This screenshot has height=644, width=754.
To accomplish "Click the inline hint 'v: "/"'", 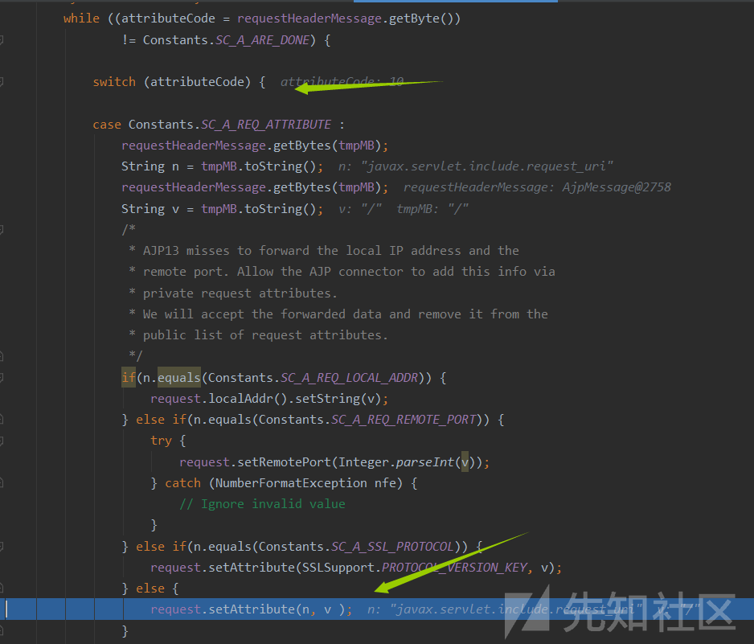I will coord(360,209).
